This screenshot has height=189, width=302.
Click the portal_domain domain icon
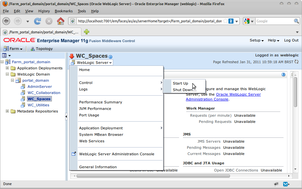(18, 80)
